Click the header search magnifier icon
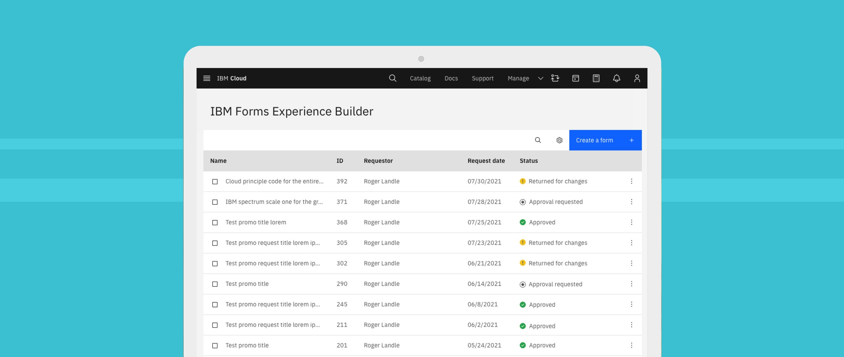Image resolution: width=844 pixels, height=357 pixels. [392, 78]
